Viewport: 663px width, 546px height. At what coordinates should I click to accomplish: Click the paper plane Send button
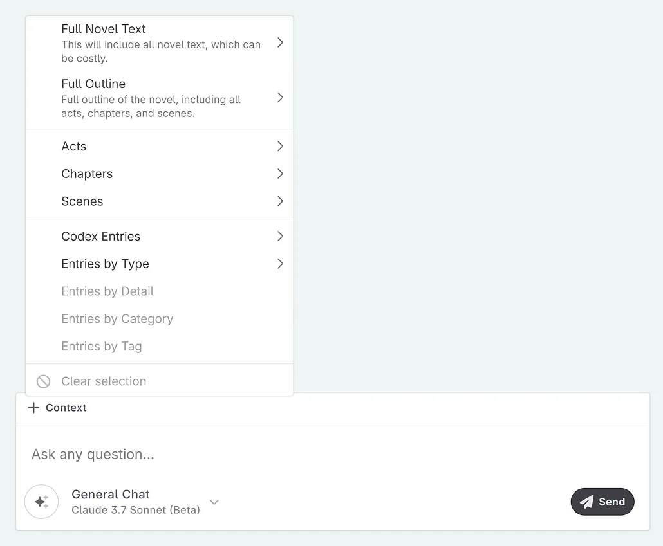(602, 502)
